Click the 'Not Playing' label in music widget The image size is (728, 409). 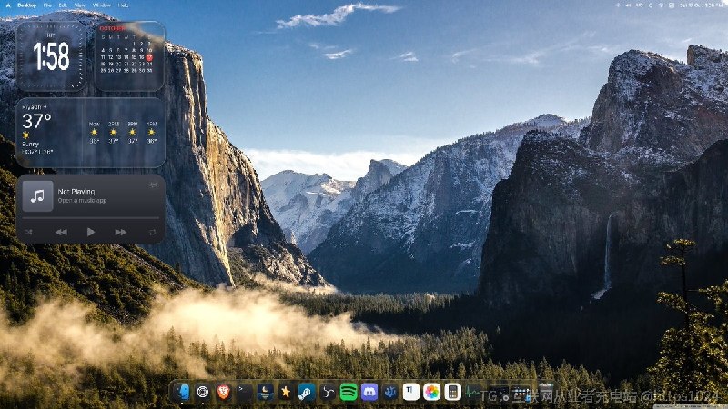click(x=76, y=191)
